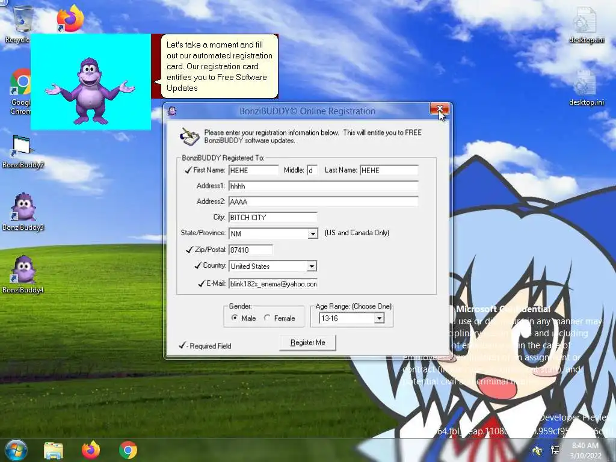This screenshot has width=616, height=462.
Task: Open the BonziBuddy2 desktop shortcut
Action: tap(23, 151)
